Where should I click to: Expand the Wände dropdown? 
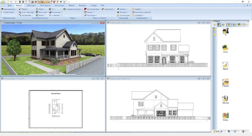(x=25, y=9)
